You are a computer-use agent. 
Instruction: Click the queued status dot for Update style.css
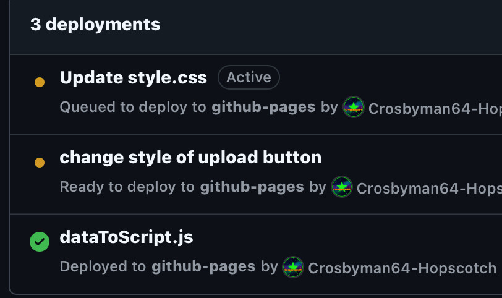tap(40, 82)
